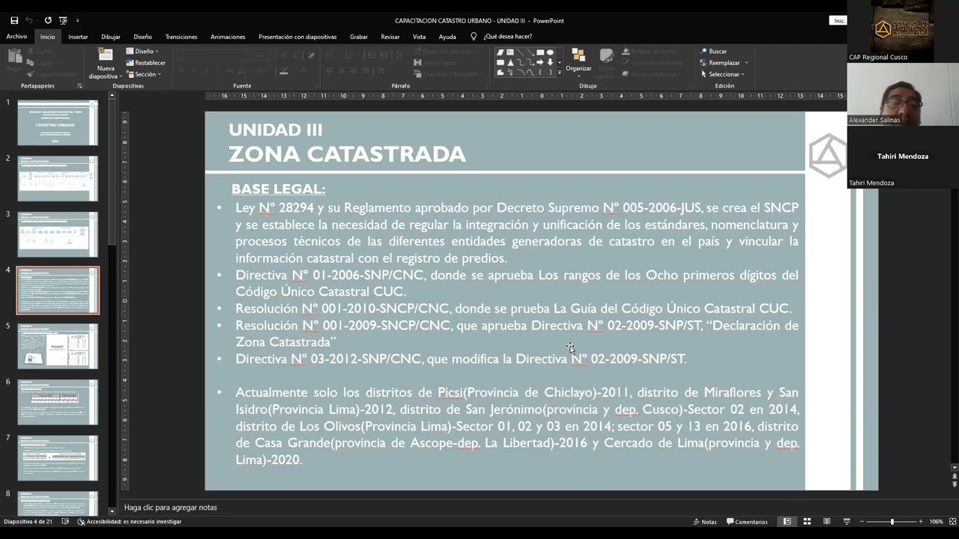Click the Redo icon in quick access toolbar

[48, 20]
